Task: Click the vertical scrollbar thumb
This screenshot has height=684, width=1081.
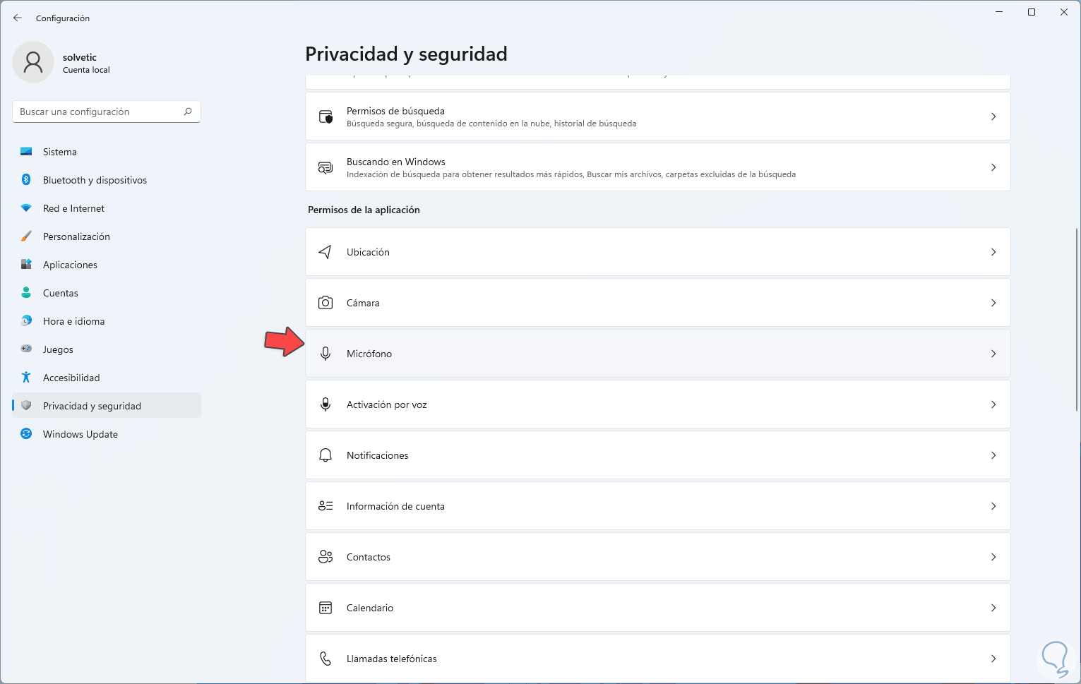Action: click(1076, 319)
